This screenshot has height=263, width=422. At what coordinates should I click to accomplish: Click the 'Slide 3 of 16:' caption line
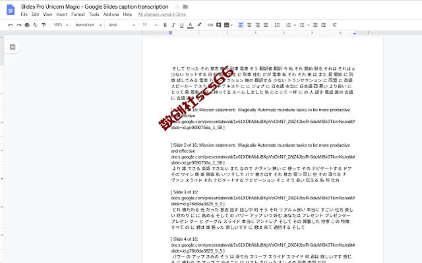click(185, 192)
